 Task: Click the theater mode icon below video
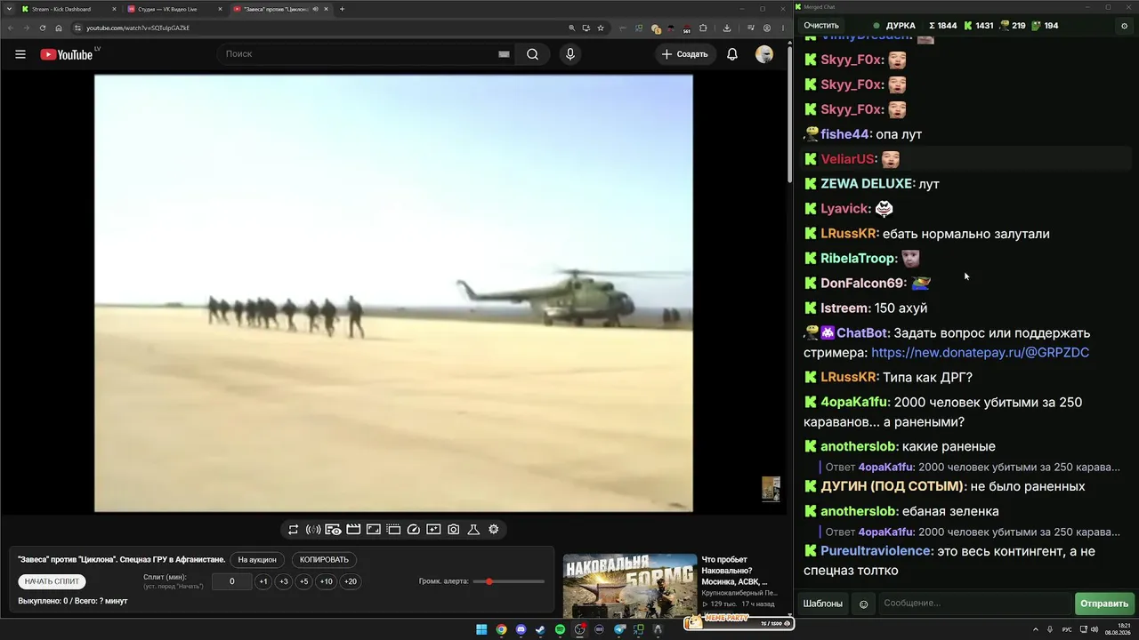pos(393,530)
